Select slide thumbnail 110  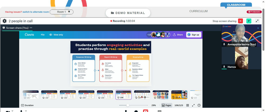[x=196, y=95]
